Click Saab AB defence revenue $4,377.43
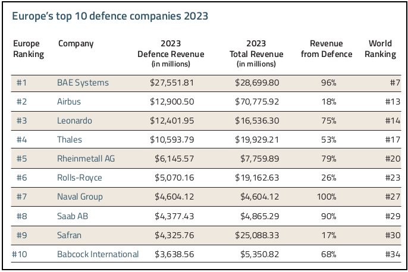This screenshot has height=272, width=408. [174, 216]
